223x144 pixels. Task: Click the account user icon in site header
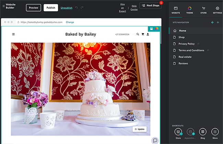pos(148,34)
